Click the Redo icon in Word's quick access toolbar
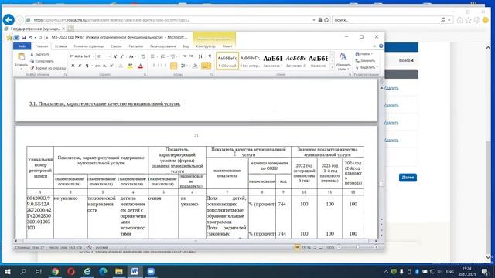Viewport: 495px width, 278px height. (40, 38)
